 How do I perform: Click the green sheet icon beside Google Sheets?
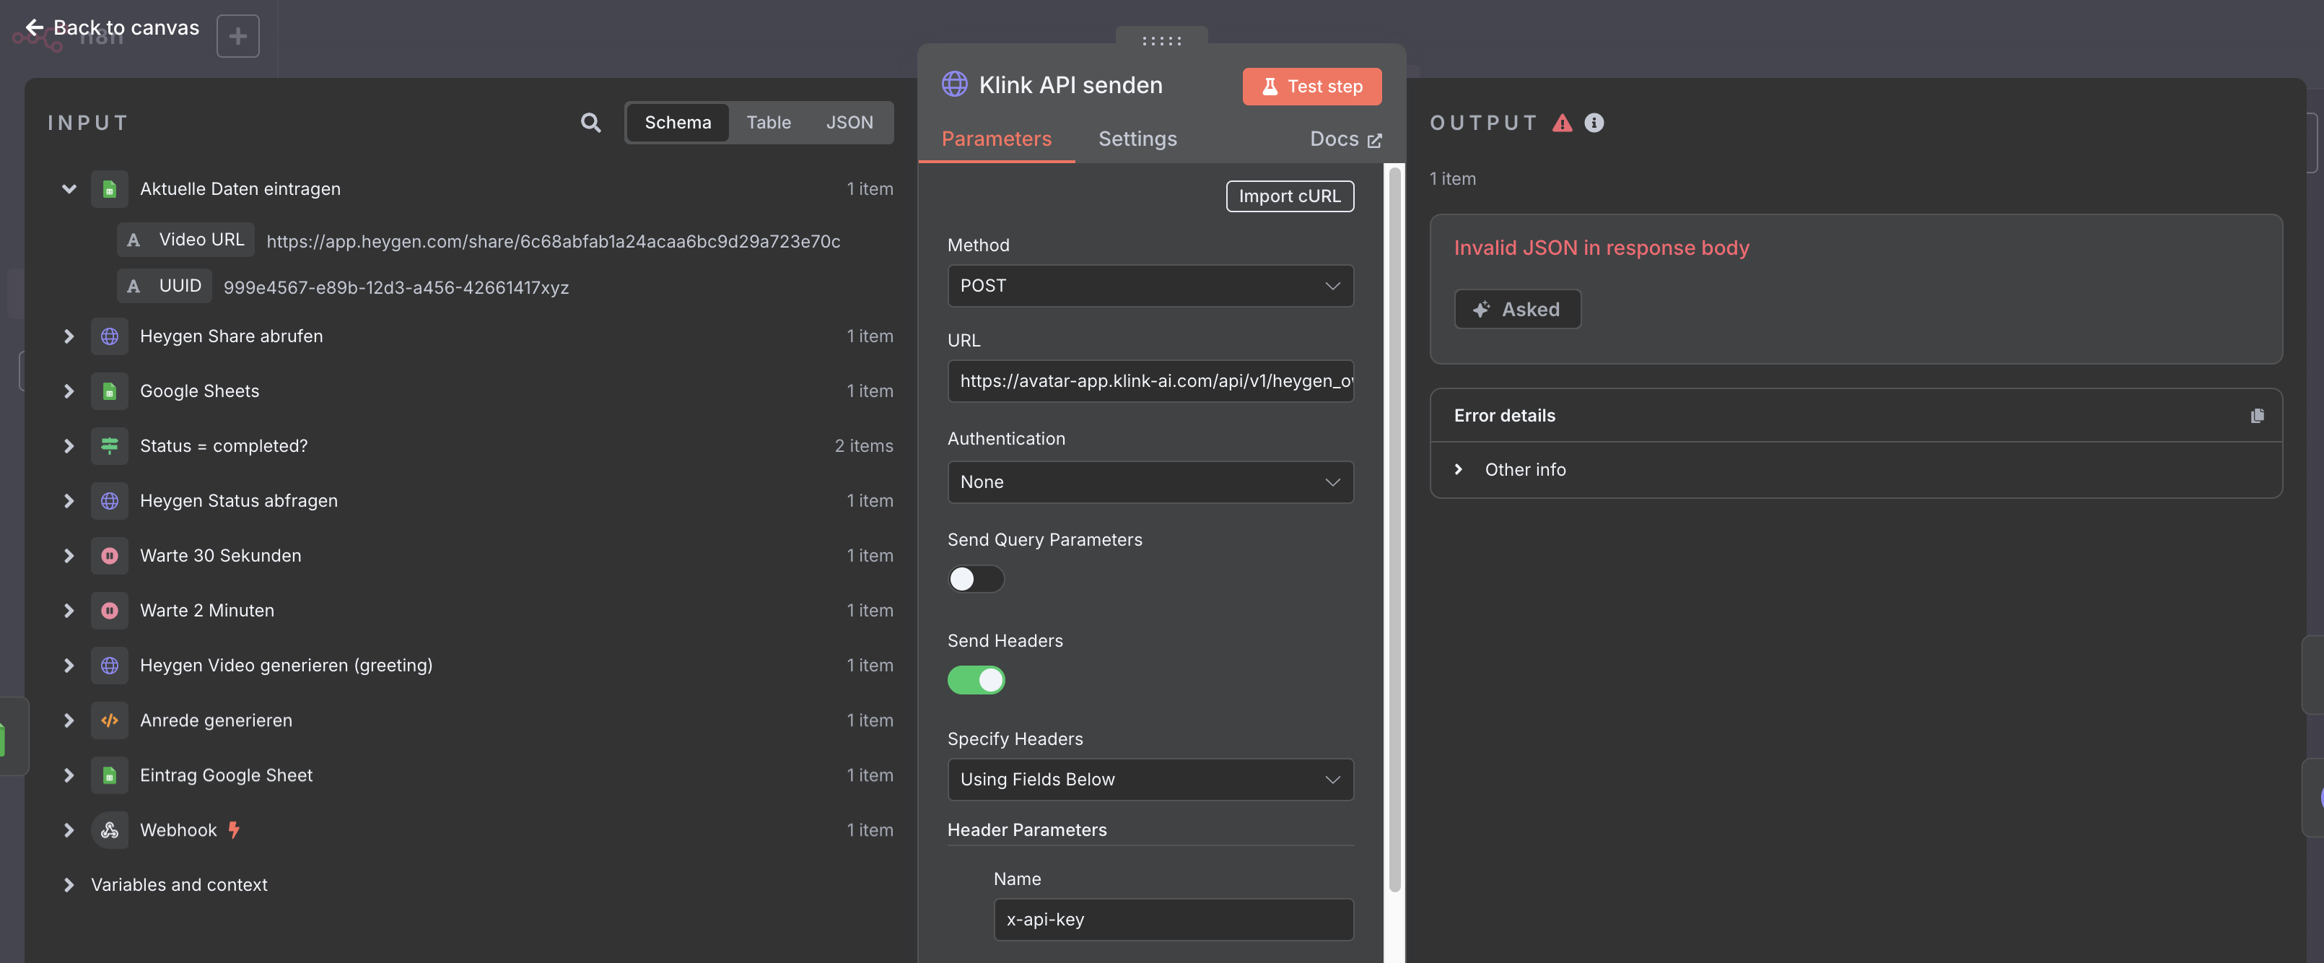109,391
